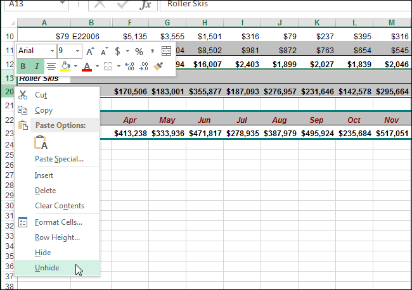
Task: Select column A header
Action: pyautogui.click(x=44, y=23)
